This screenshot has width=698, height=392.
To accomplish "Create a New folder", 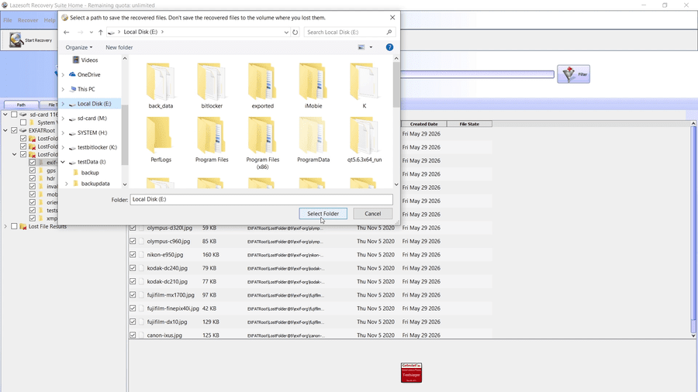I will pyautogui.click(x=119, y=47).
